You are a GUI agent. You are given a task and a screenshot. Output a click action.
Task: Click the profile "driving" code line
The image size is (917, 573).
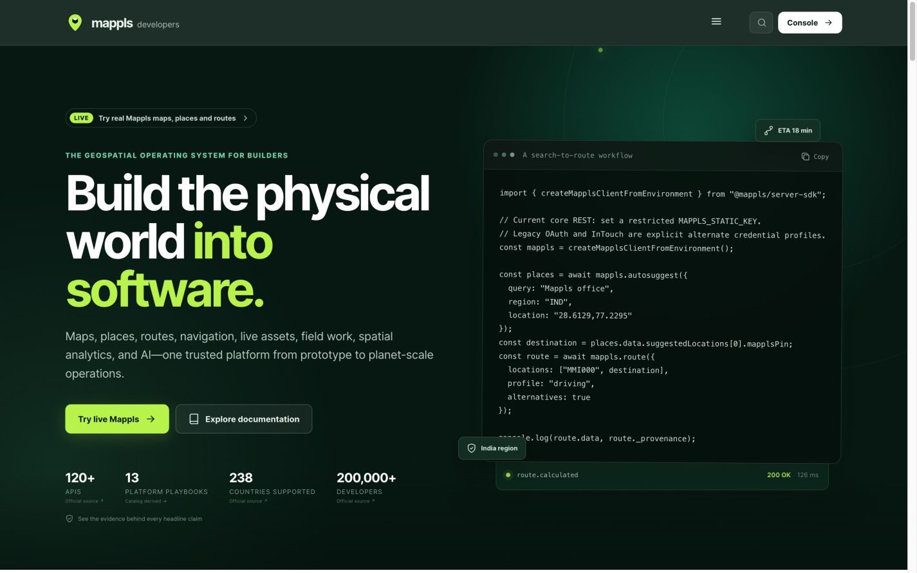[551, 384]
